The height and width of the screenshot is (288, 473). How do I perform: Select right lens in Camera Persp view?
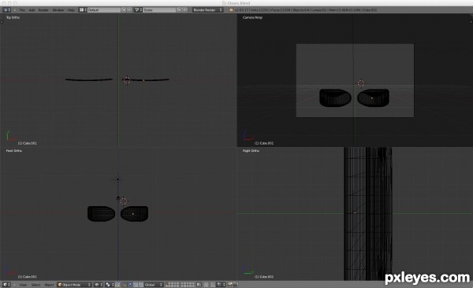tap(373, 98)
